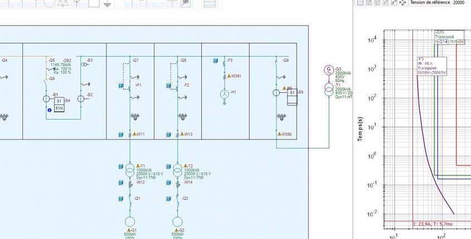This screenshot has width=471, height=239.
Task: Click the 'Dyn11-TNS' text under -T2
Action: 193,177
